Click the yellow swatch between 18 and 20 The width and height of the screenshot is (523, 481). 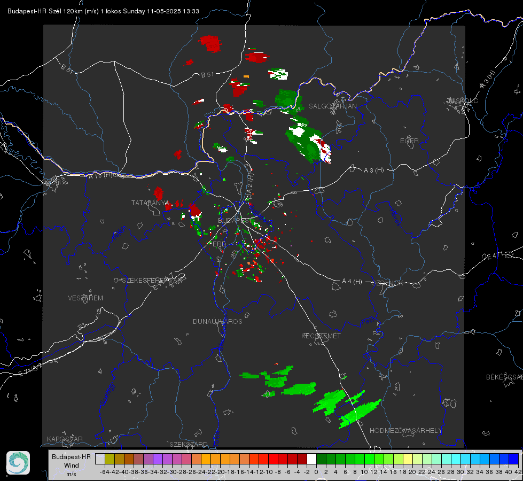pyautogui.click(x=408, y=459)
